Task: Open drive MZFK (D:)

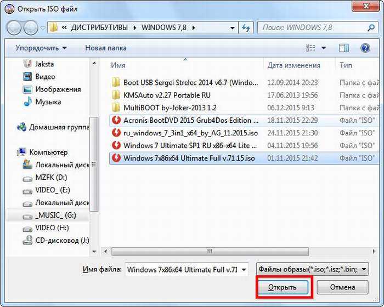Action: click(x=45, y=178)
